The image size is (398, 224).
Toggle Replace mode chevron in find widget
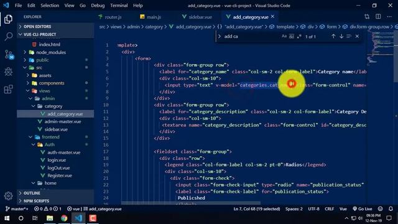point(220,36)
